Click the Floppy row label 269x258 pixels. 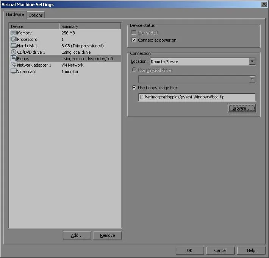pos(23,59)
